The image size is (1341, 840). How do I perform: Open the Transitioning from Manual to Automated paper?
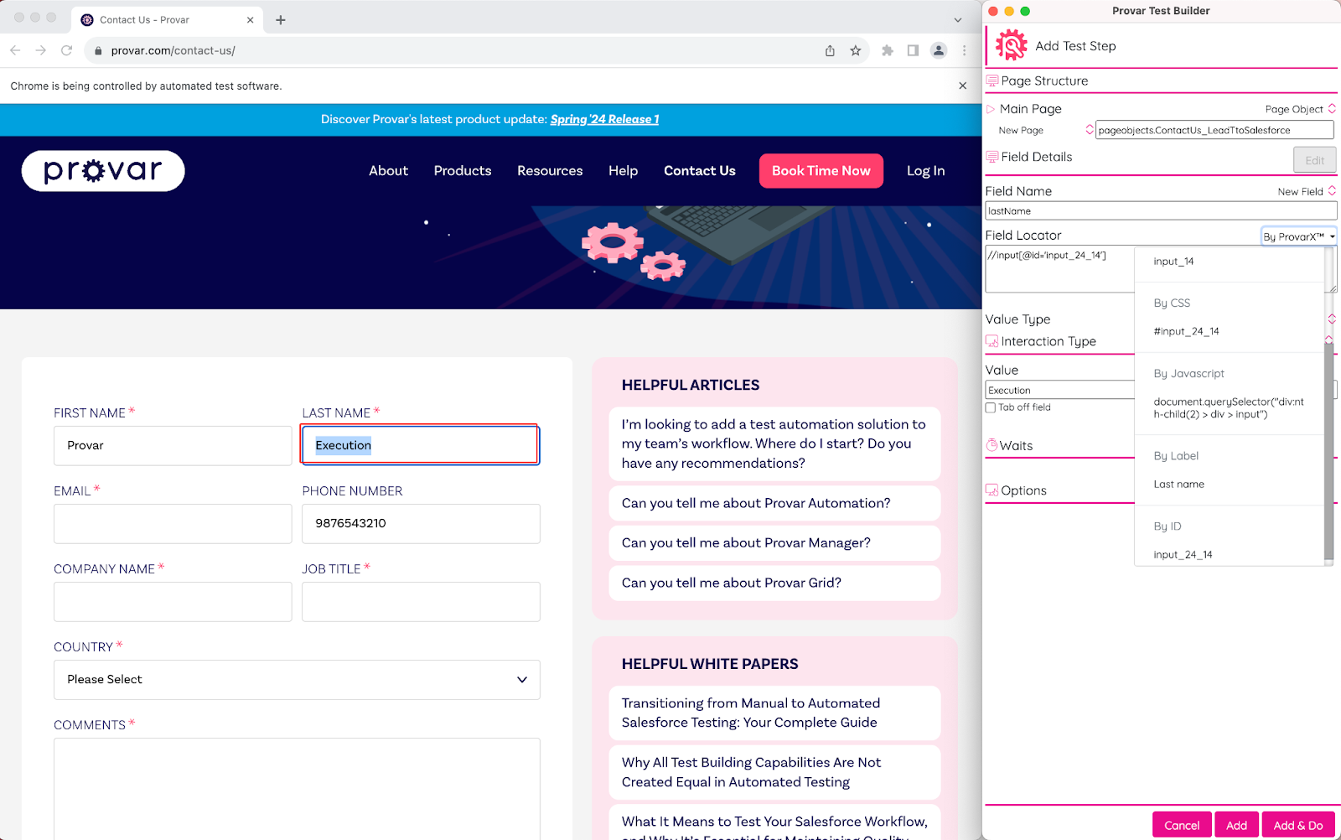tap(774, 713)
